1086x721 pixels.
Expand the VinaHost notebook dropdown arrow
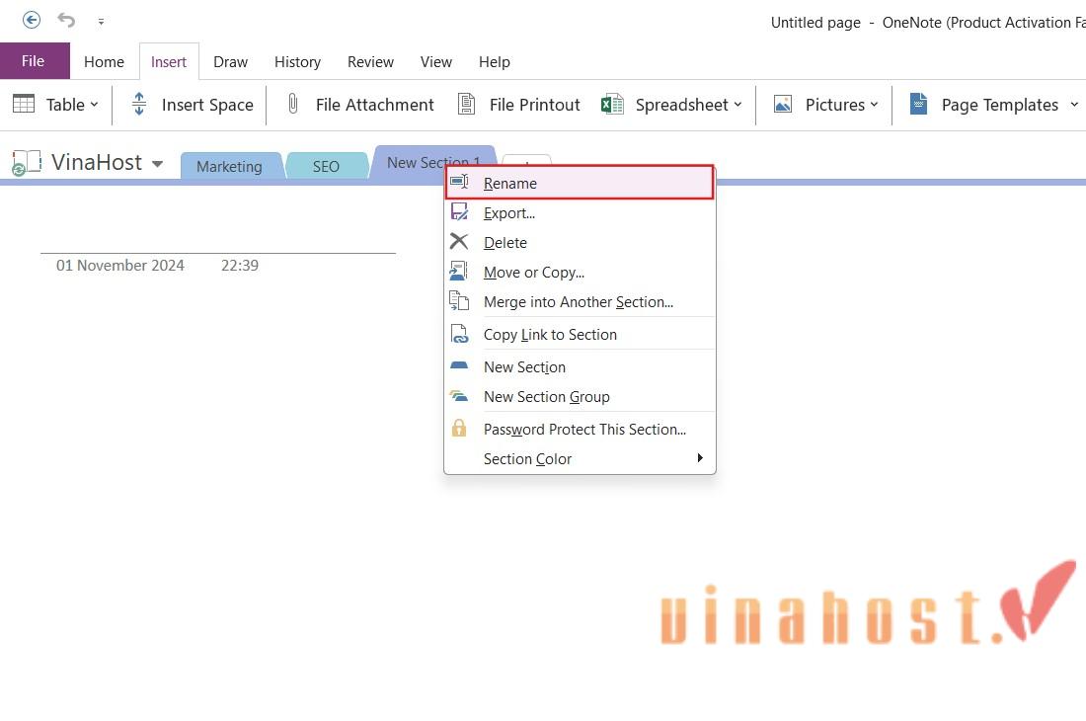coord(157,164)
